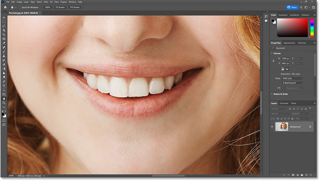Open the Image menu
This screenshot has height=181, width=320.
click(x=19, y=2)
